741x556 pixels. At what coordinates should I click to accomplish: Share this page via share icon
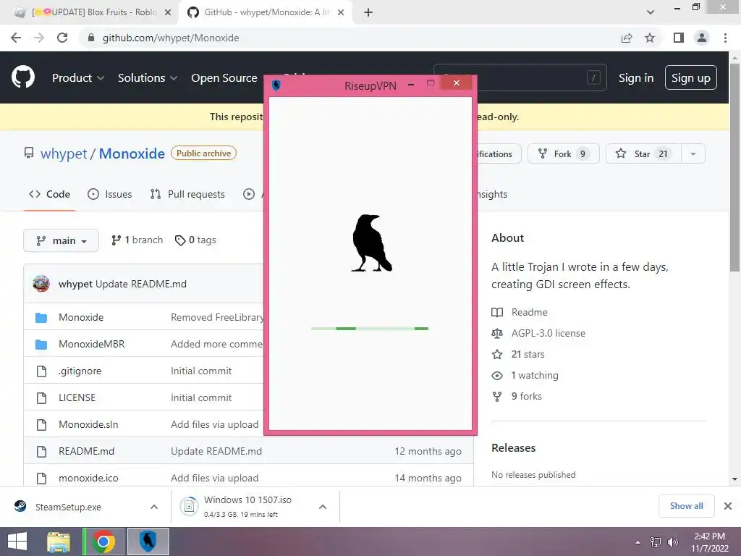627,38
